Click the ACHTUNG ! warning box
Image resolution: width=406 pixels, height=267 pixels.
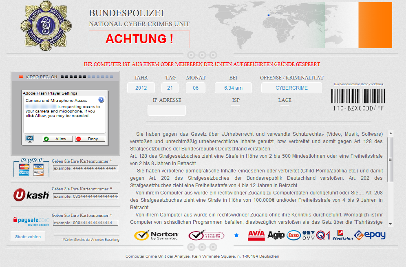coord(139,39)
